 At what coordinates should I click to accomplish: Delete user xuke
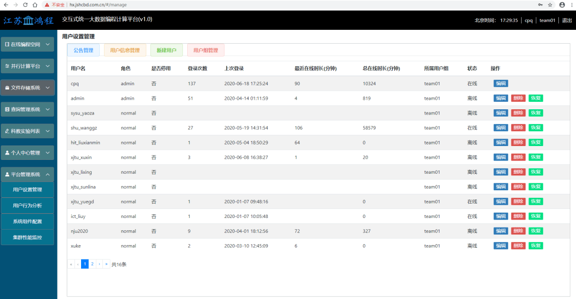(518, 245)
